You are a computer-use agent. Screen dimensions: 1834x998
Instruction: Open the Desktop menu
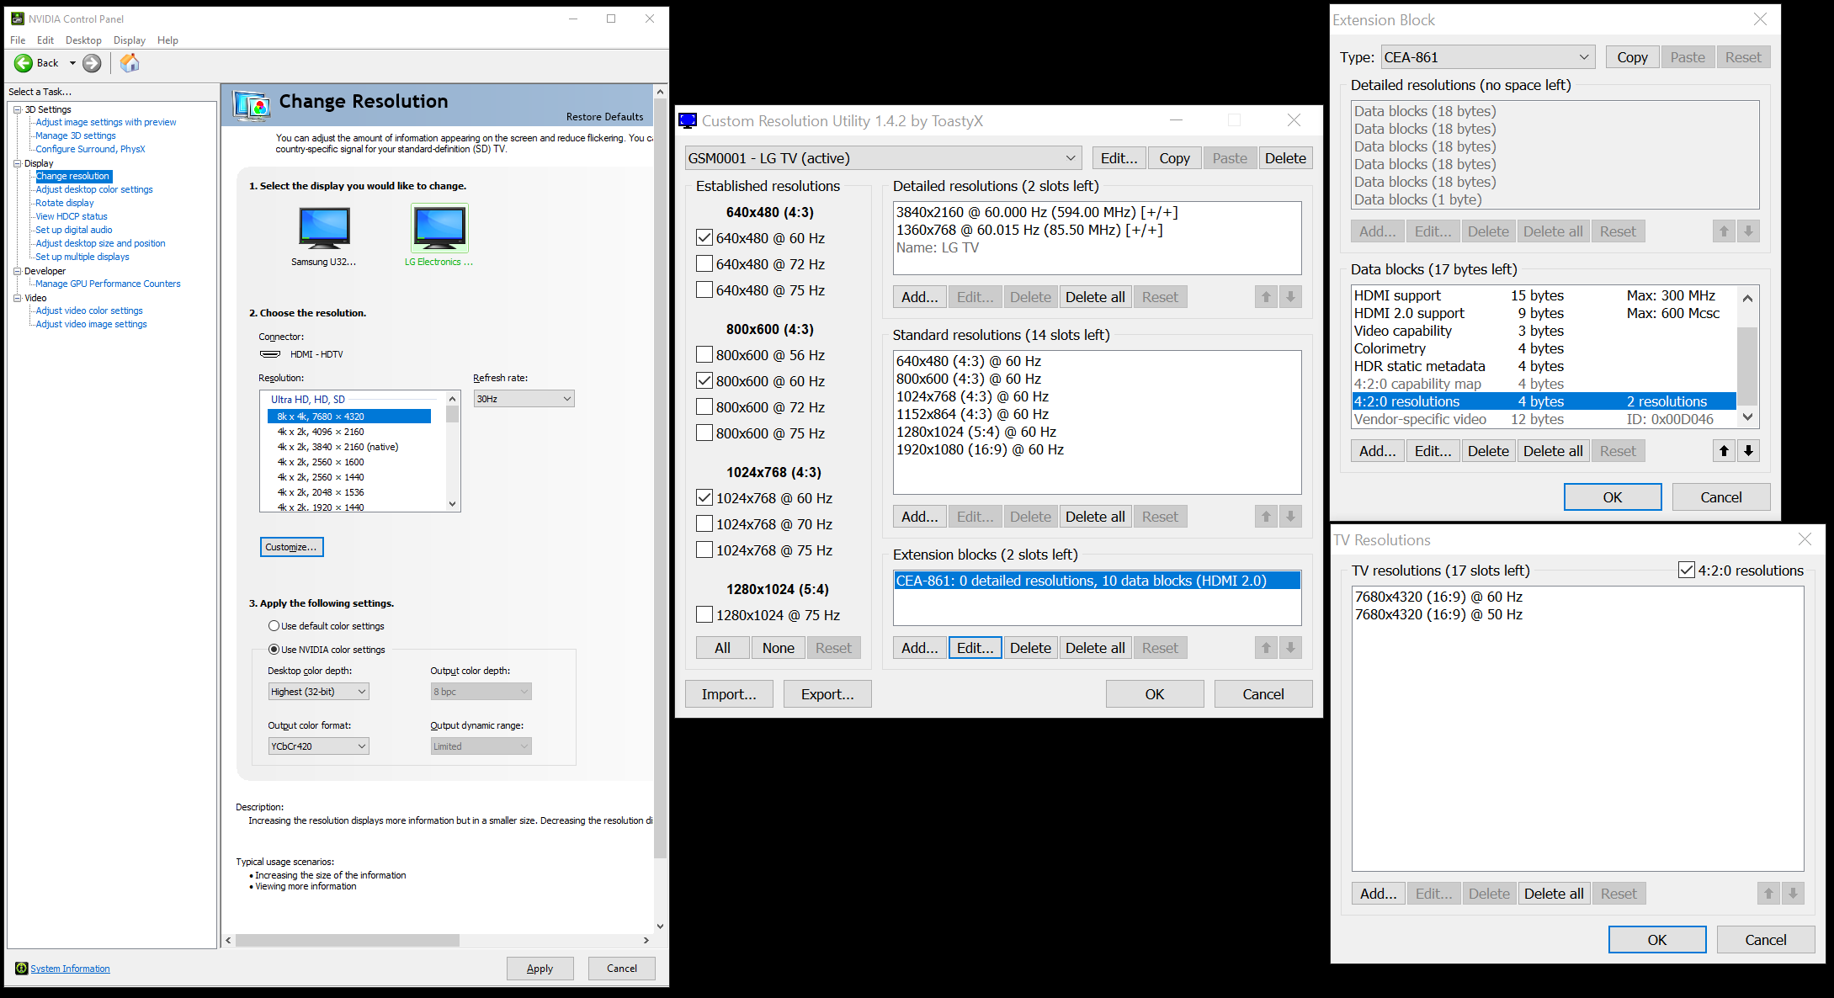point(83,40)
